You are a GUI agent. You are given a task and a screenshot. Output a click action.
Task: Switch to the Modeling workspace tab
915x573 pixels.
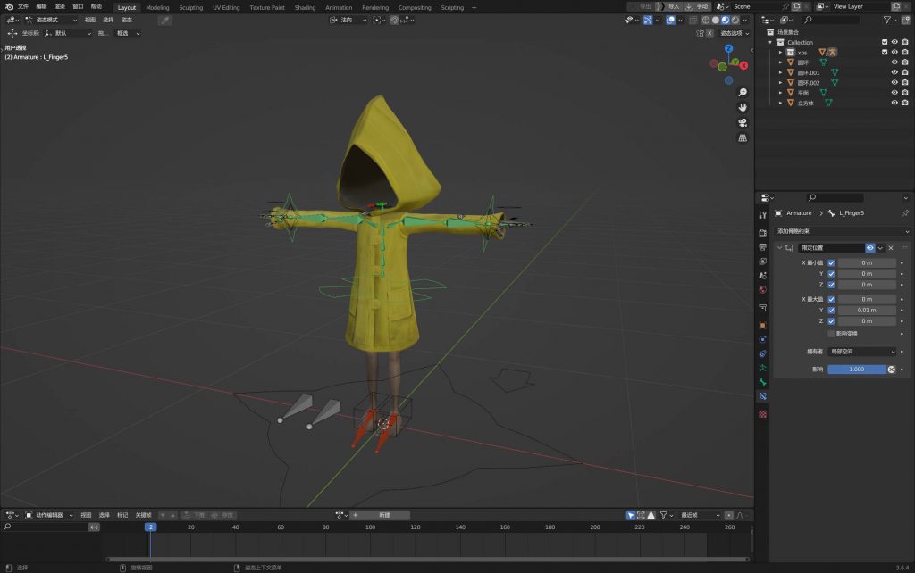pos(157,7)
